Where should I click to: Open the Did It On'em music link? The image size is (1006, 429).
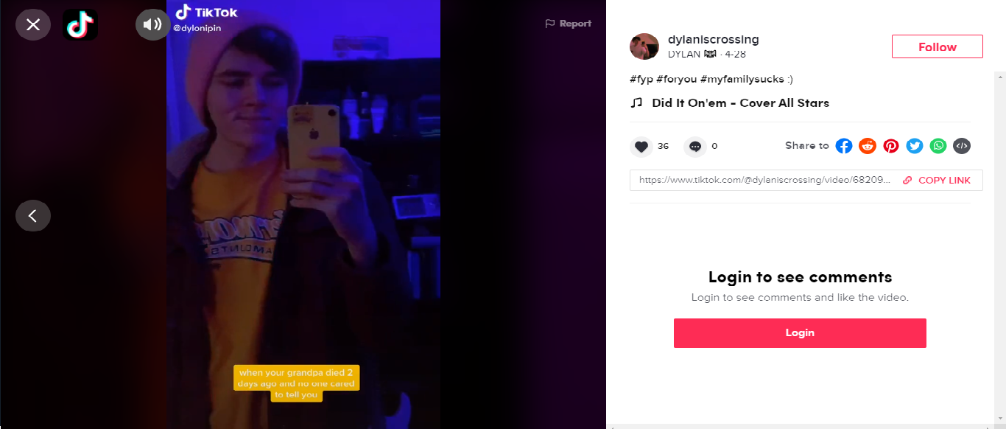pyautogui.click(x=740, y=103)
